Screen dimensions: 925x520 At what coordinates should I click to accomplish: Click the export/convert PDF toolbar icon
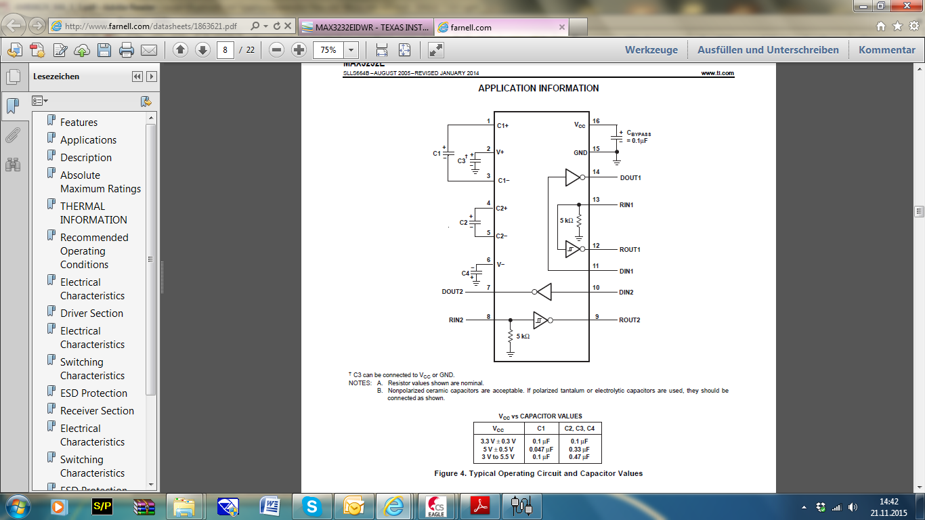[15, 50]
